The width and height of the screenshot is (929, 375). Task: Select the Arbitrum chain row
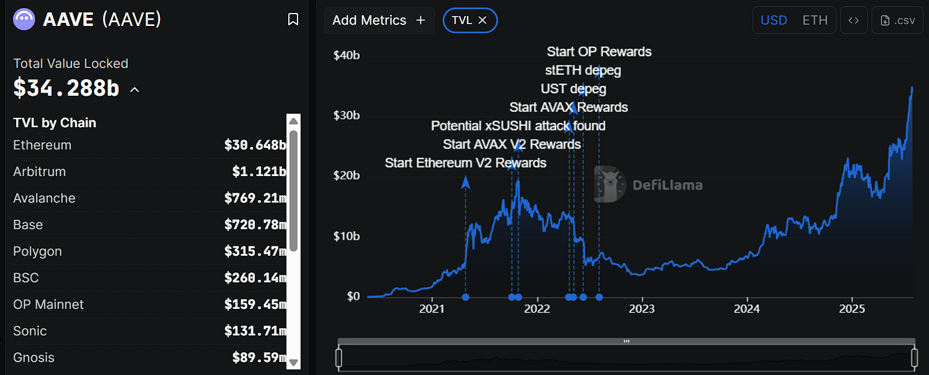[x=149, y=172]
